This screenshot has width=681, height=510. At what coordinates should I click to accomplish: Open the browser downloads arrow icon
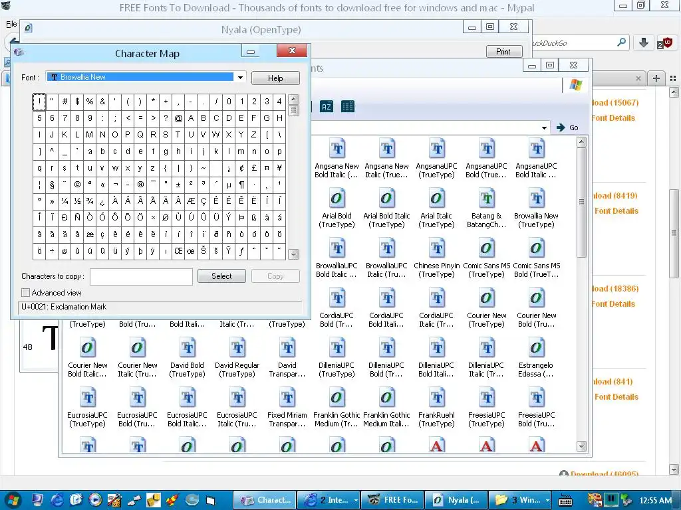644,42
